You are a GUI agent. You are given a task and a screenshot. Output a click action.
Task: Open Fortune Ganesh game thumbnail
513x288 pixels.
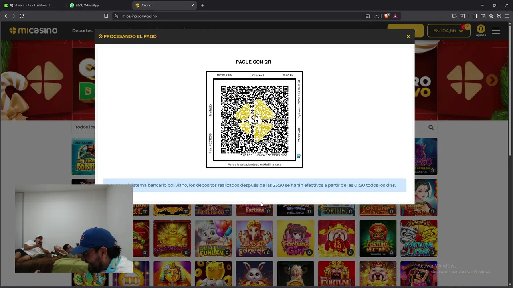click(254, 238)
